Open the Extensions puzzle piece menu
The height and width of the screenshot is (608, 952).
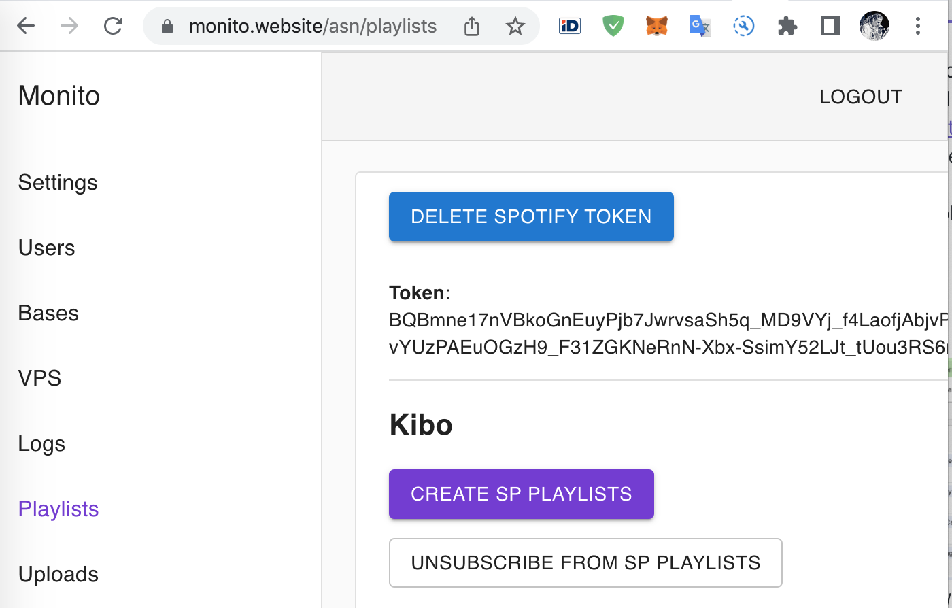point(787,27)
